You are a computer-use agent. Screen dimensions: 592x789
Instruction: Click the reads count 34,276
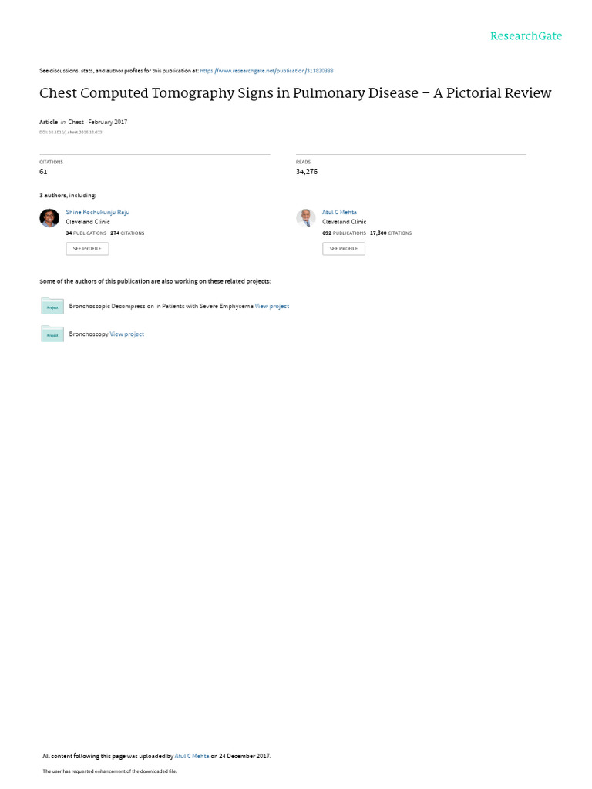pyautogui.click(x=307, y=172)
